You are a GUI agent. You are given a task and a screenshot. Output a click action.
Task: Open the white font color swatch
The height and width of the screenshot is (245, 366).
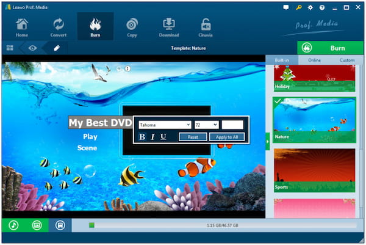click(232, 125)
